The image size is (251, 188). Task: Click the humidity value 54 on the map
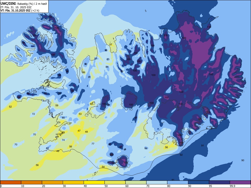click(103, 167)
